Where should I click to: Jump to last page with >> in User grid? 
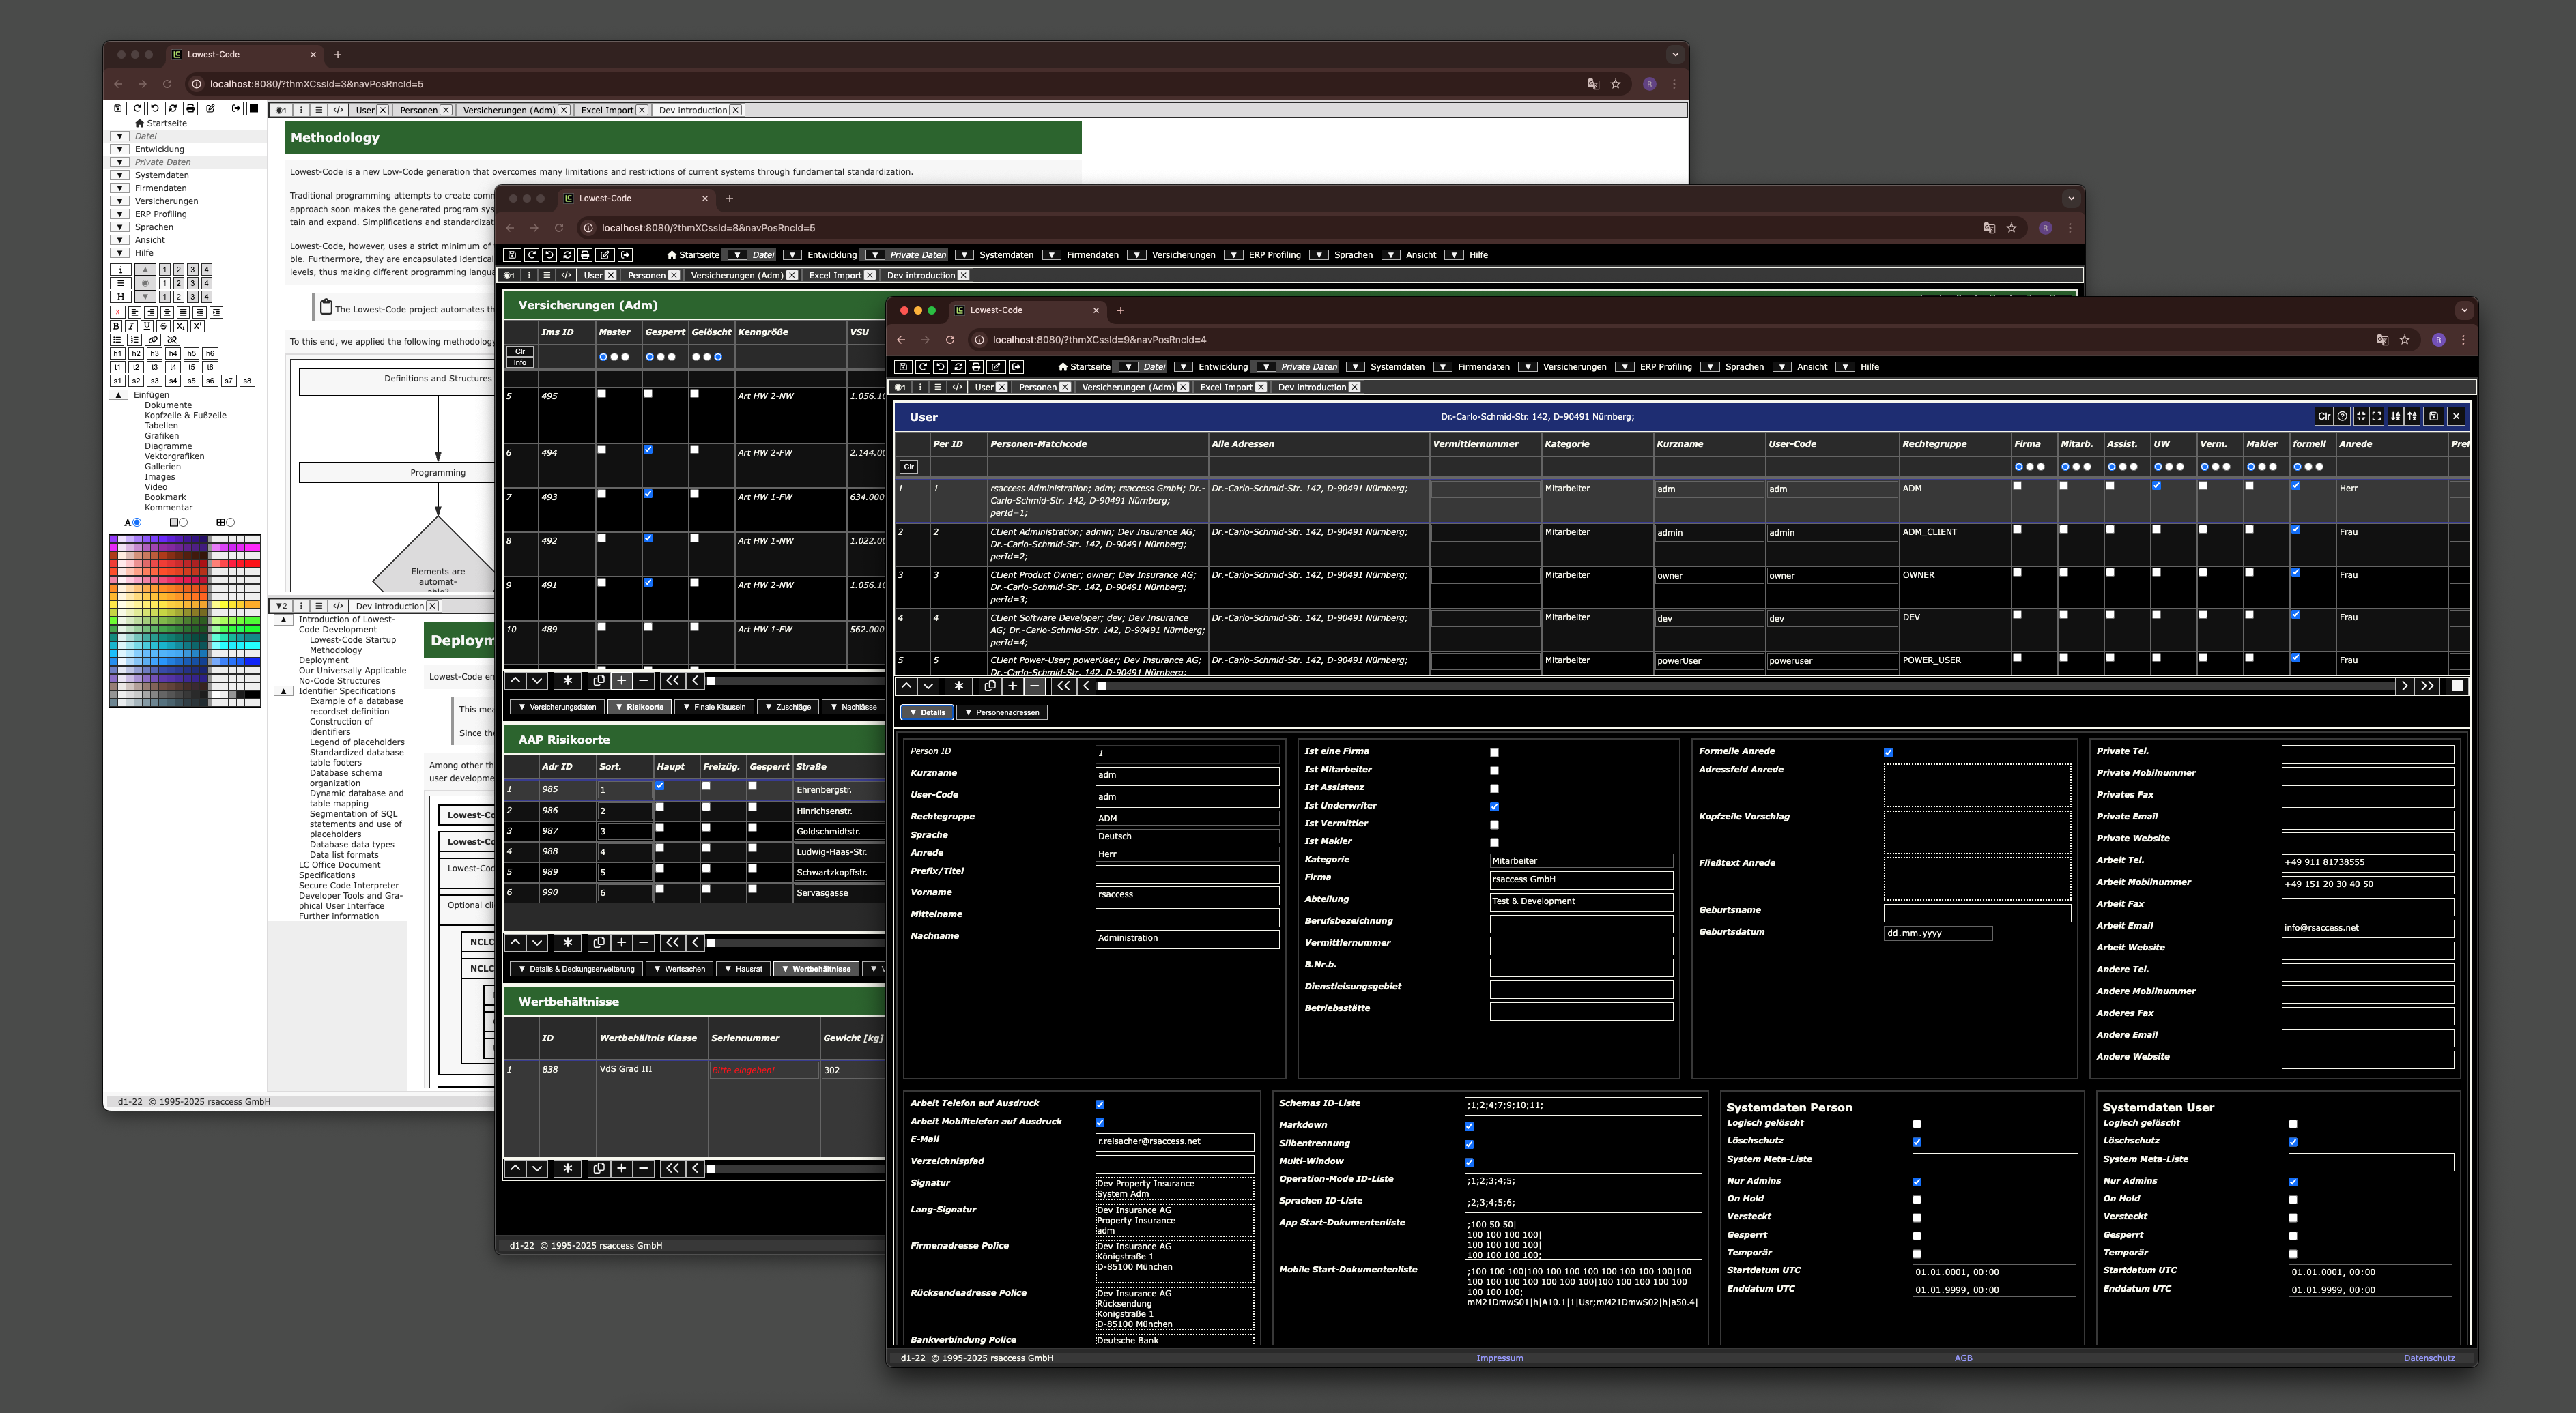click(2428, 686)
